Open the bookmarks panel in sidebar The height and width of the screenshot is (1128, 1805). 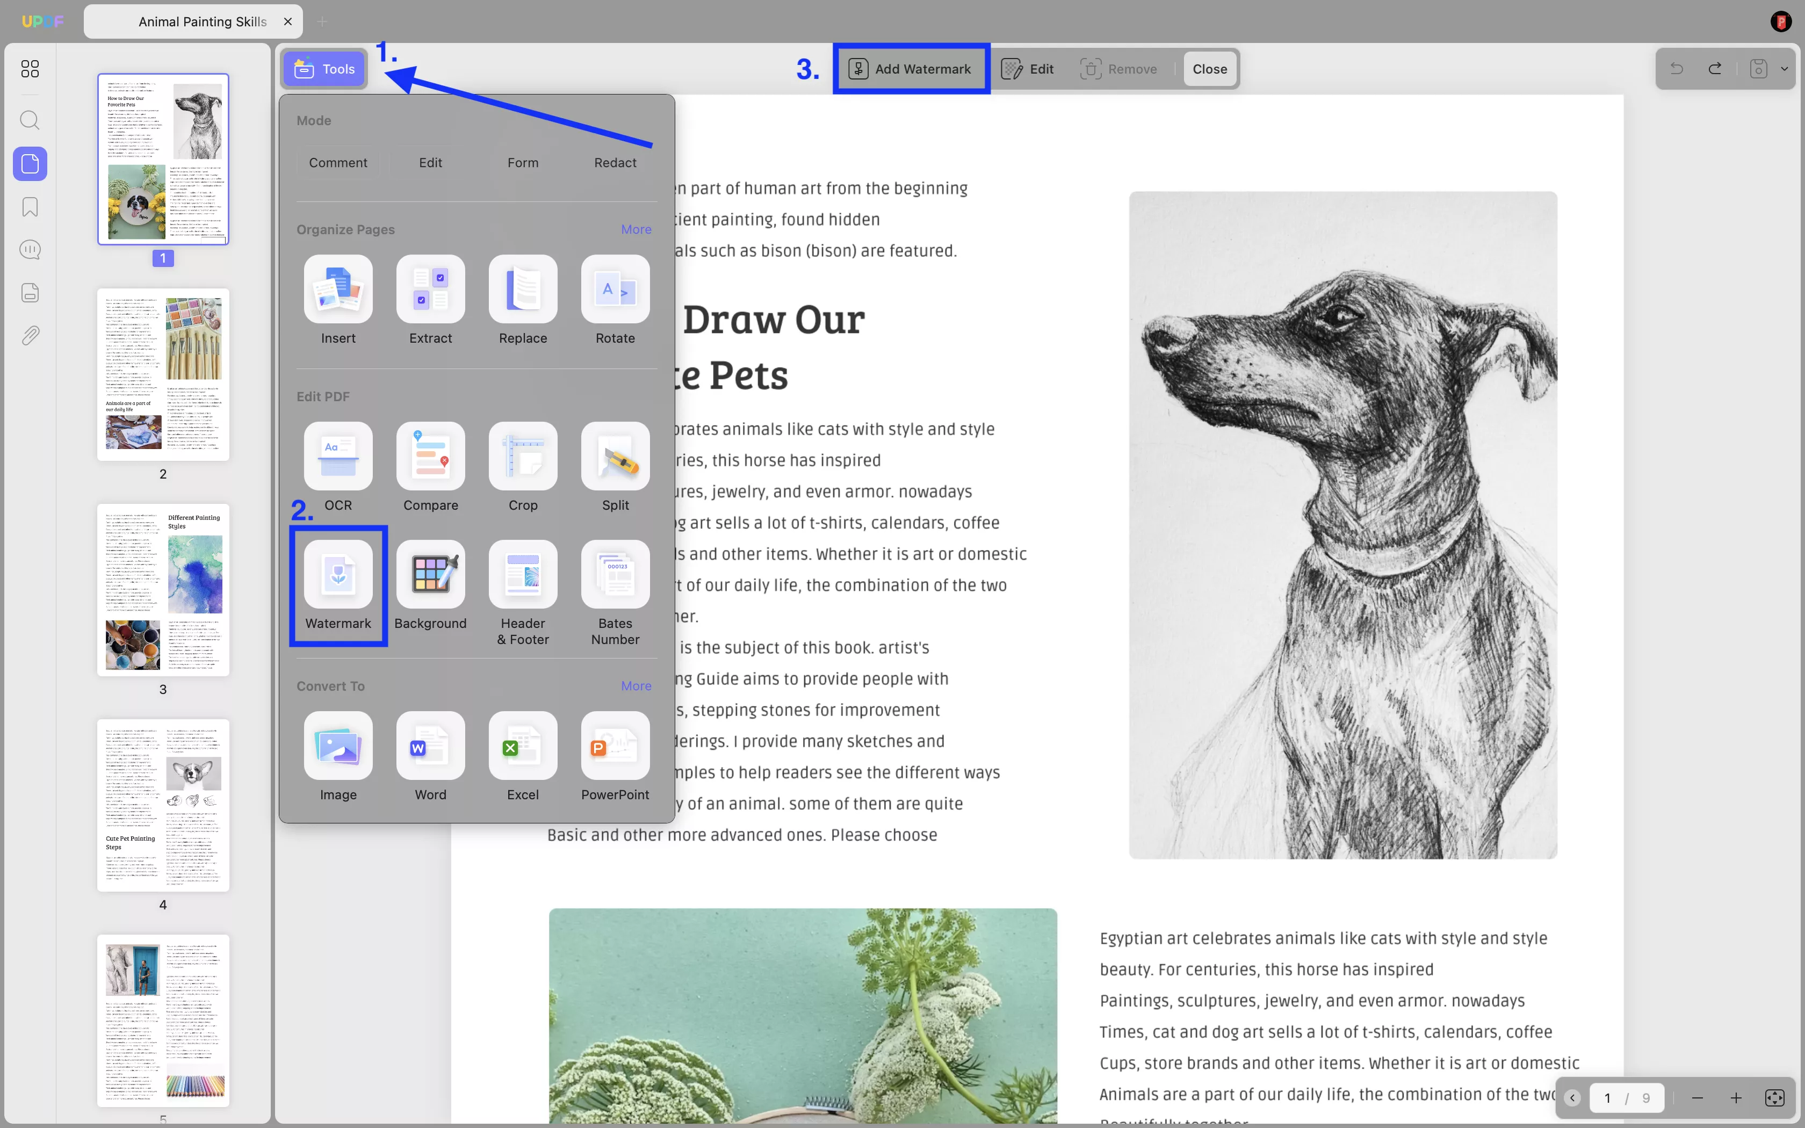(30, 207)
